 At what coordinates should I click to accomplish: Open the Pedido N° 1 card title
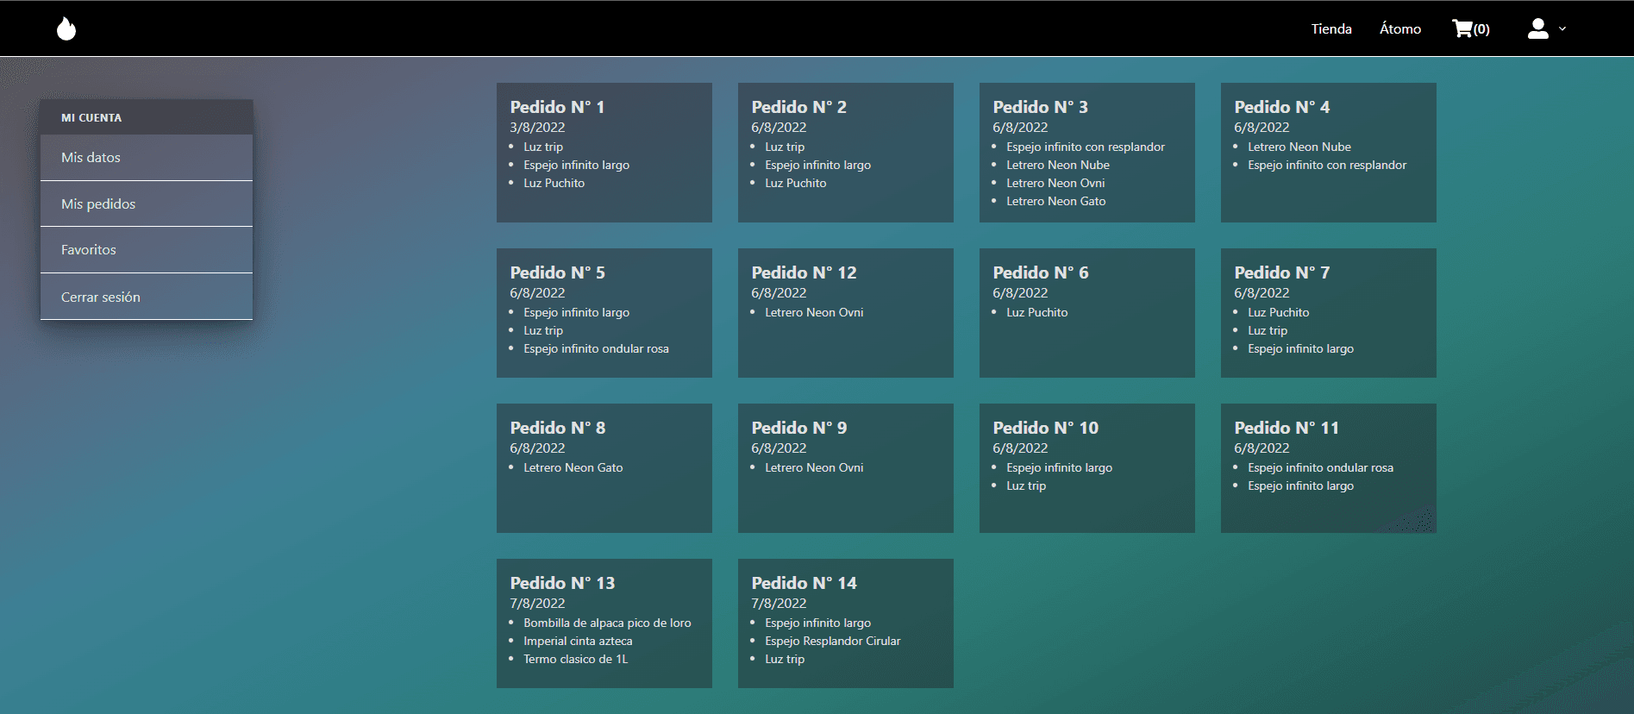tap(557, 107)
